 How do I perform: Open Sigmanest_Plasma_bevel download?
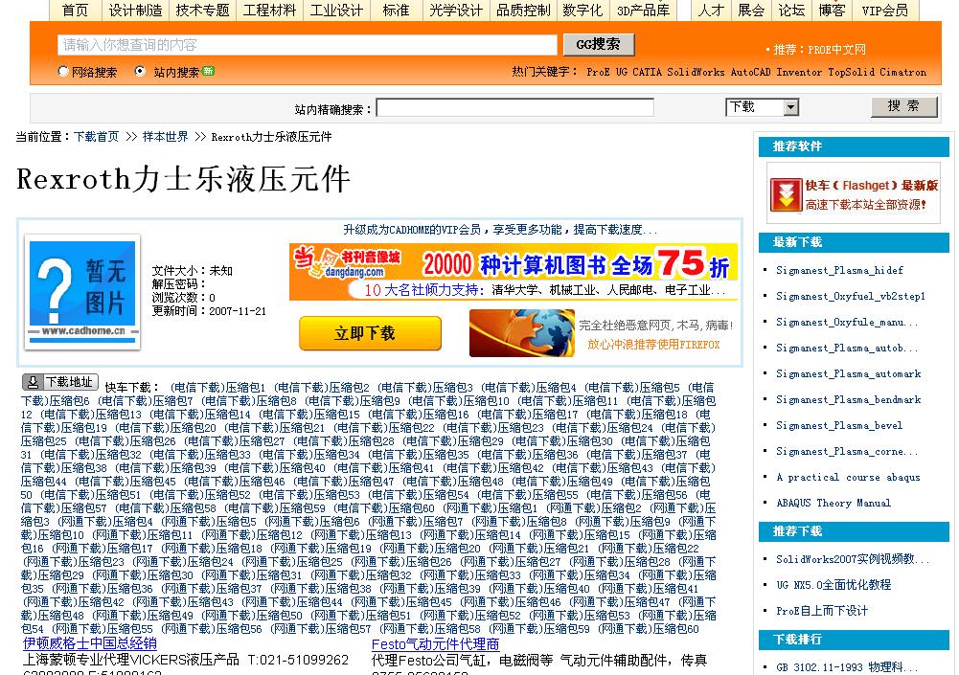(x=839, y=425)
